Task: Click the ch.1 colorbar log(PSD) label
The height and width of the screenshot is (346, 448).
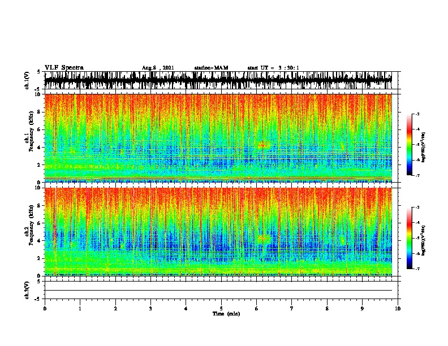Action: pyautogui.click(x=423, y=148)
